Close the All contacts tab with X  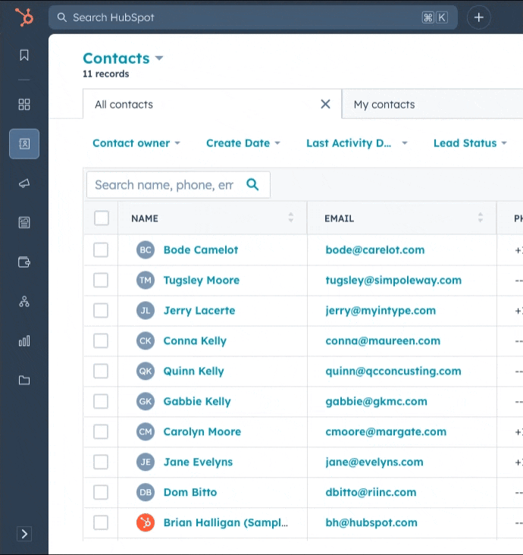point(325,104)
